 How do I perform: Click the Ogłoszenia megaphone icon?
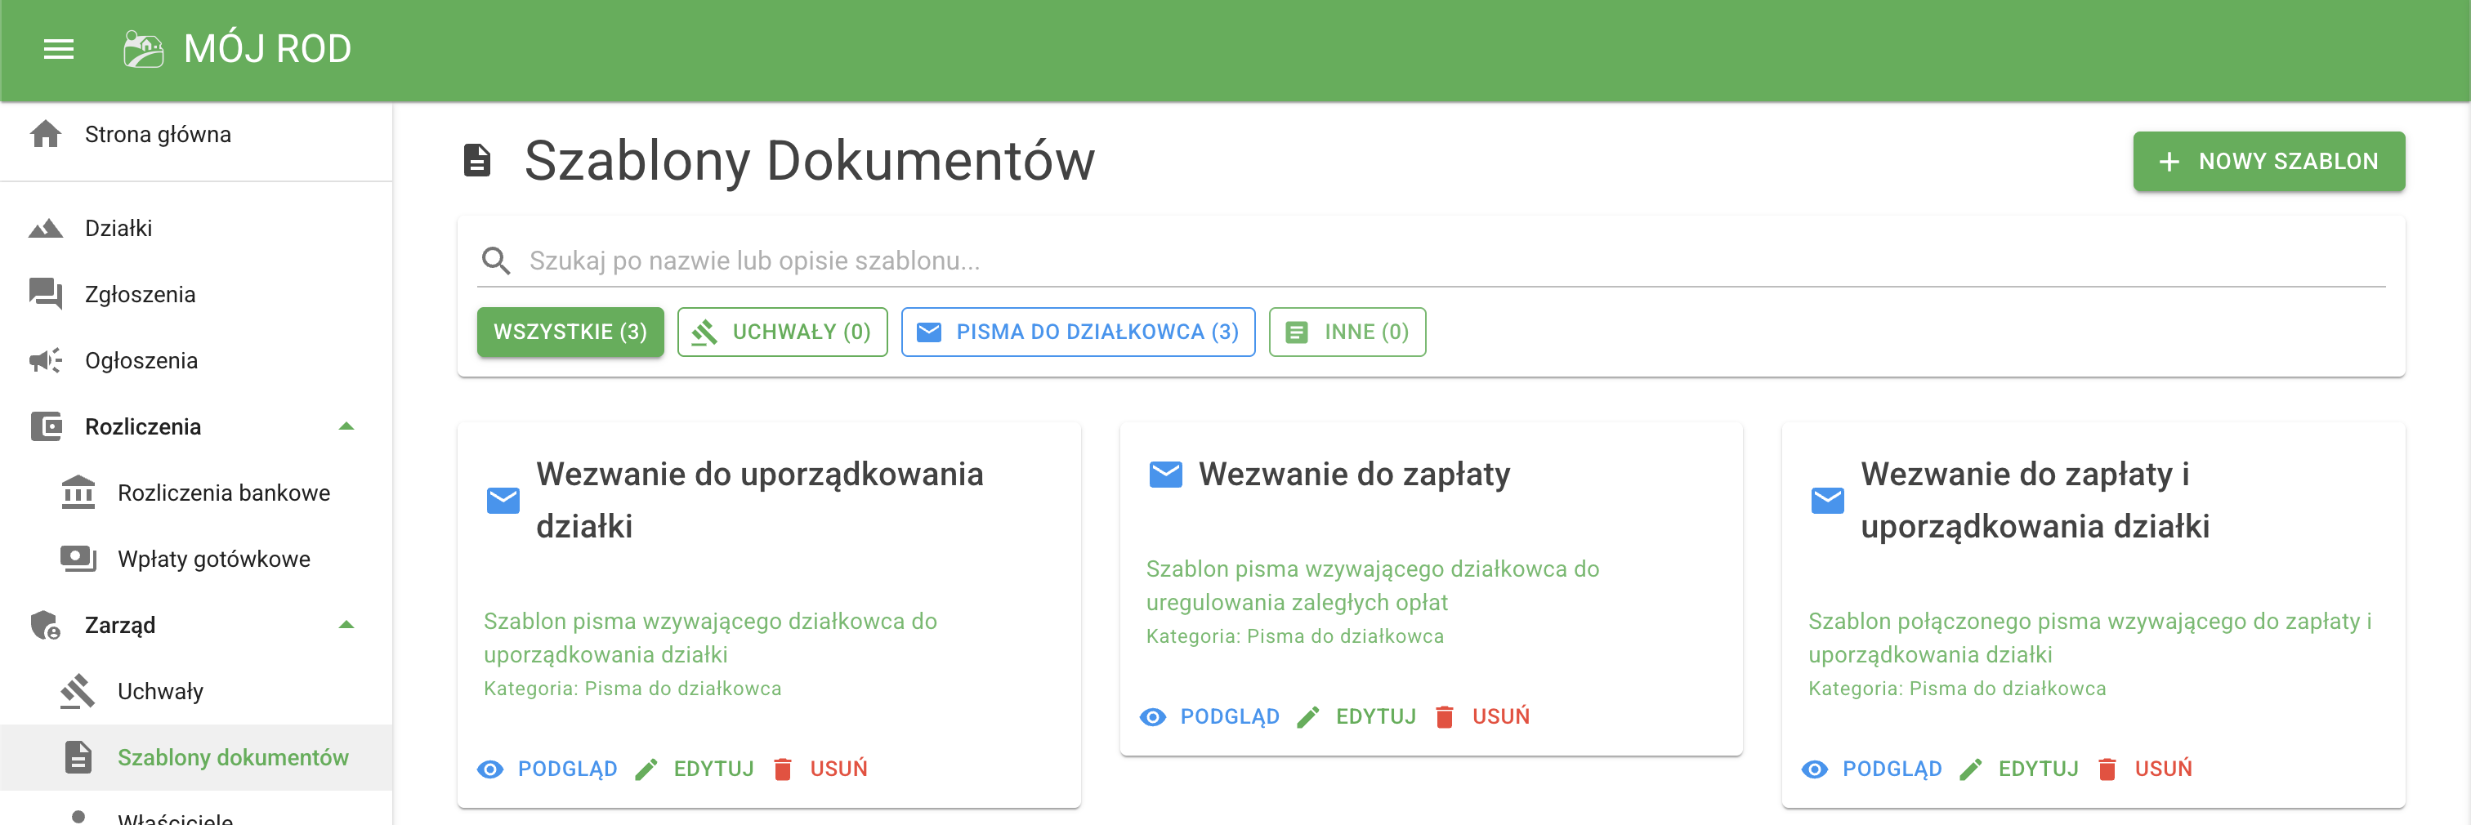coord(45,359)
